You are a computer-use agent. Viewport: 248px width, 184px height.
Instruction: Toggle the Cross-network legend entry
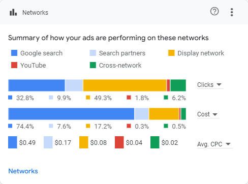(x=115, y=65)
